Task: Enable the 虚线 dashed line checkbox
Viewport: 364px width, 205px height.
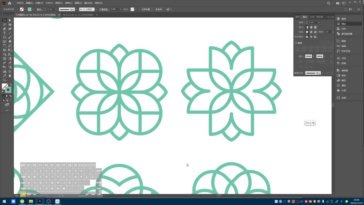Action: click(296, 43)
